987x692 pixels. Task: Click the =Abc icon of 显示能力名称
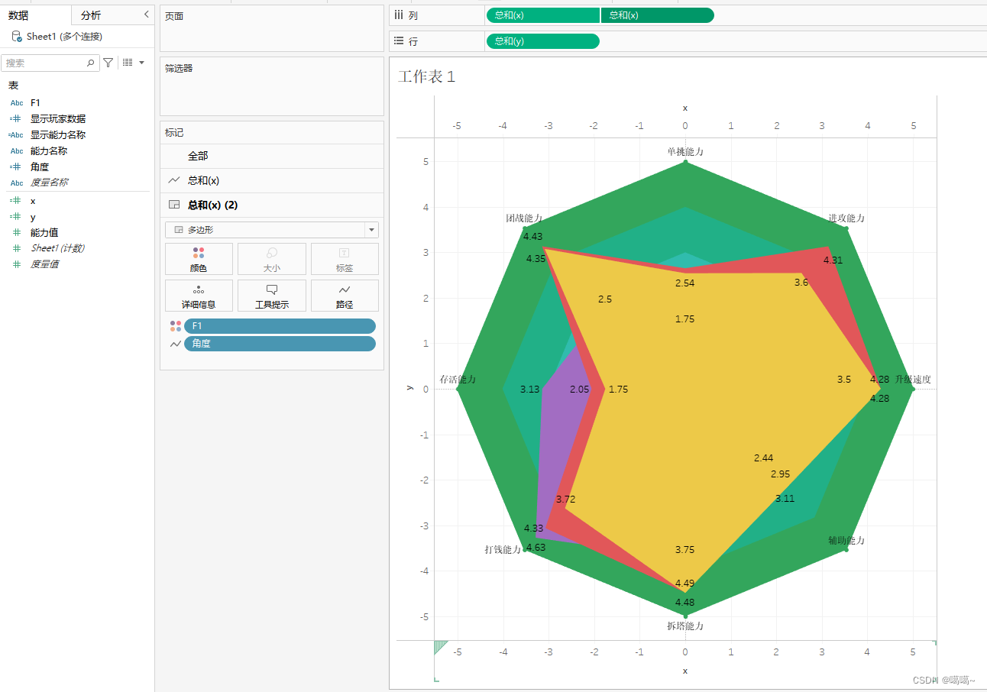pyautogui.click(x=16, y=134)
